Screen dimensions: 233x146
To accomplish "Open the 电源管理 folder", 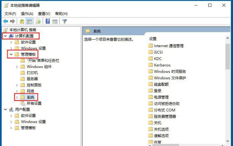I will 158,97.
